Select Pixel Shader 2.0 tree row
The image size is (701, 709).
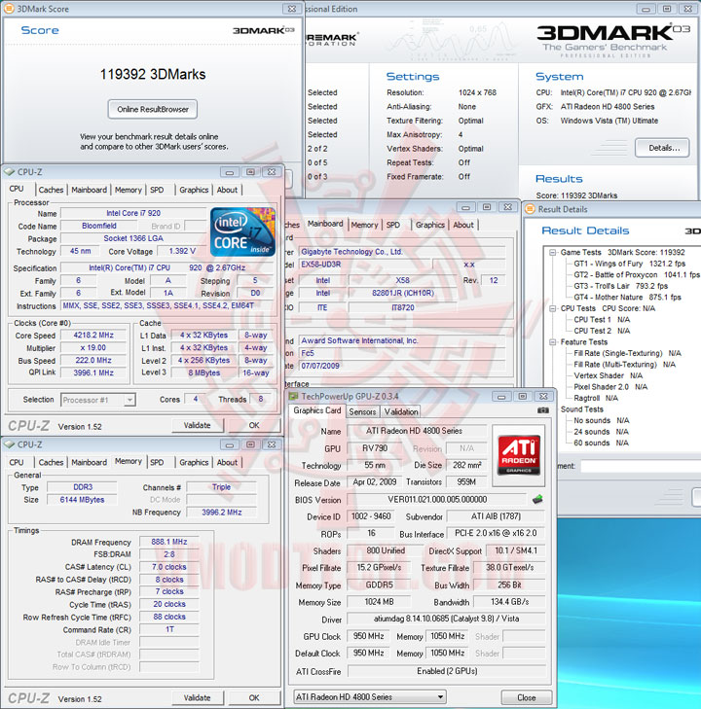point(610,387)
